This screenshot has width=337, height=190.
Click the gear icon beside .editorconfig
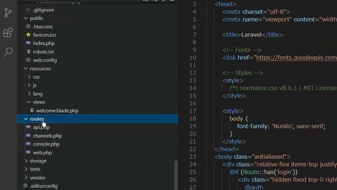coord(25,186)
